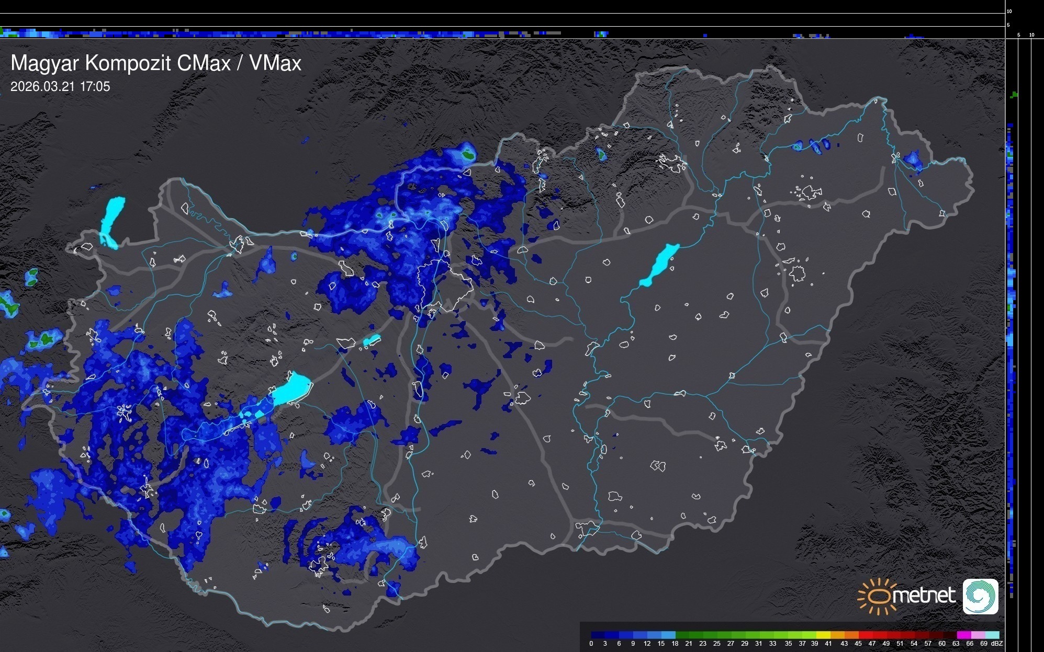This screenshot has width=1044, height=652.
Task: Click the top vertical profile strip
Action: 502,33
